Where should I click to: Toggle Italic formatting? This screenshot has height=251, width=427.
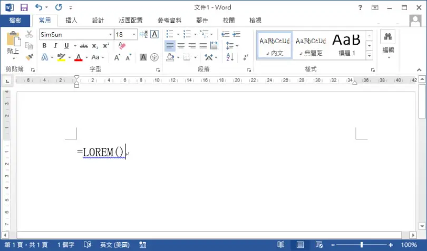click(55, 46)
